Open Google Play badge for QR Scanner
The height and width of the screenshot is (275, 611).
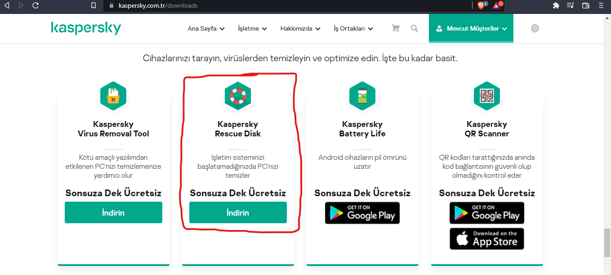[x=487, y=213]
